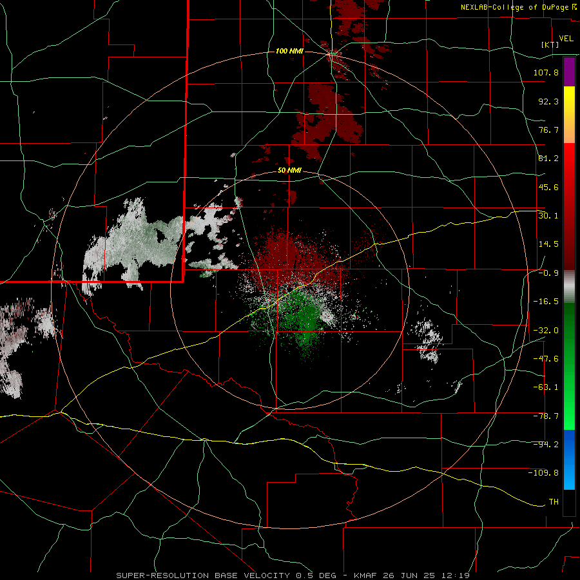Viewport: 580px width, 580px height.
Task: Pick the blue segment of velocity scale
Action: pos(569,459)
